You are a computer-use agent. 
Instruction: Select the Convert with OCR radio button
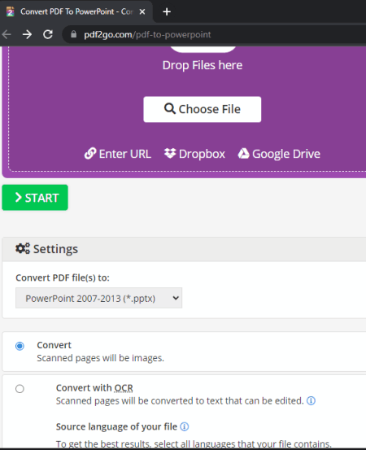click(x=20, y=389)
